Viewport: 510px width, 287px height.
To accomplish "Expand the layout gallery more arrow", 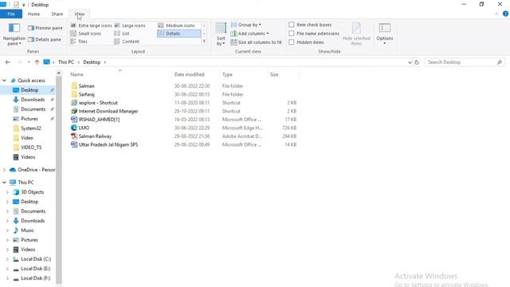I will (204, 41).
